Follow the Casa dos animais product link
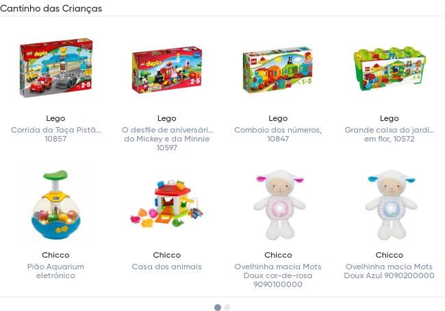 pyautogui.click(x=167, y=267)
